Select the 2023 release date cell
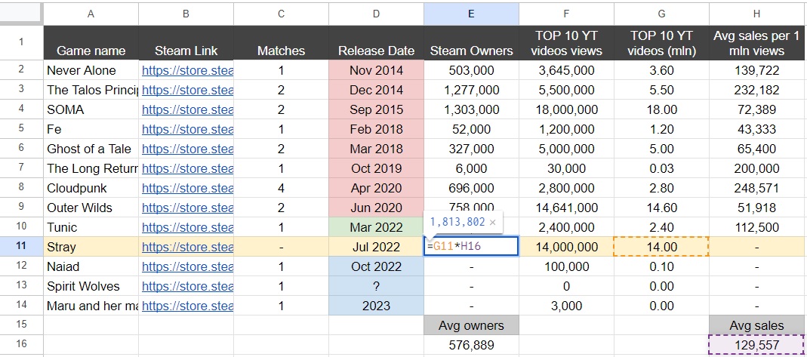The width and height of the screenshot is (807, 357). [x=376, y=306]
